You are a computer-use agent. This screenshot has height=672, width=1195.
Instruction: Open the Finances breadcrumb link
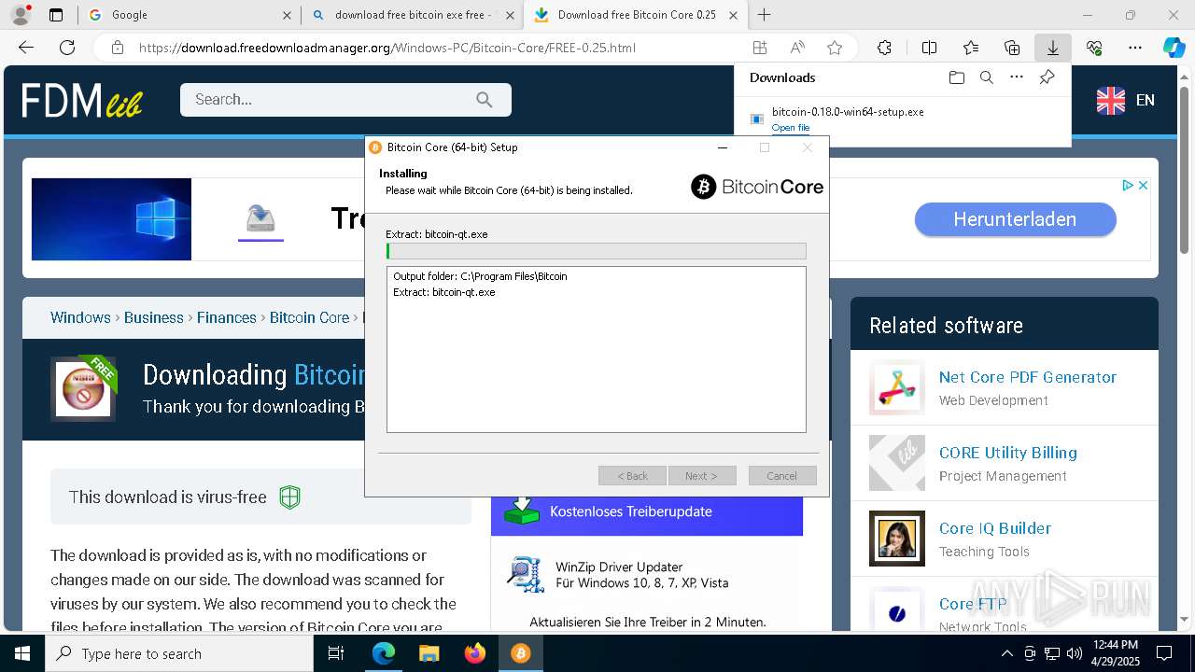pos(227,317)
